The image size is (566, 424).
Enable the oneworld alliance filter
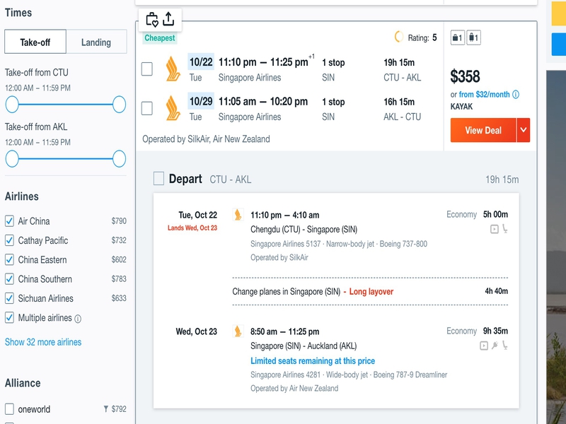coord(9,409)
